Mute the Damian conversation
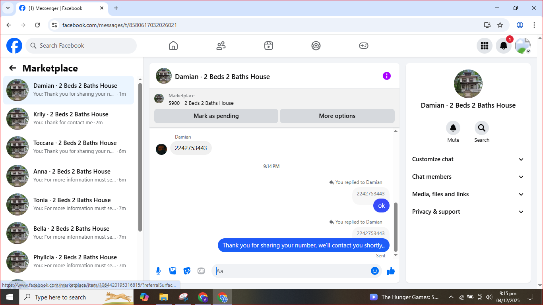The height and width of the screenshot is (305, 543). [x=453, y=128]
